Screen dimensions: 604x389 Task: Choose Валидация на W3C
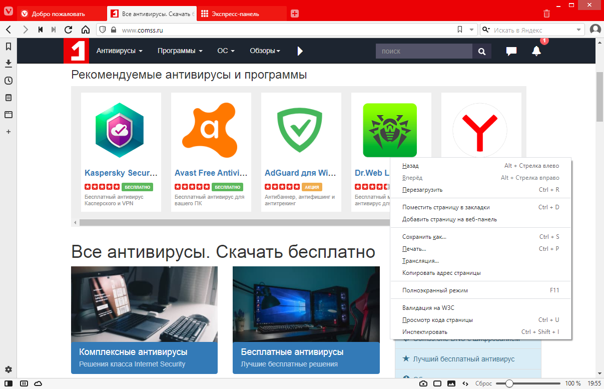point(480,308)
